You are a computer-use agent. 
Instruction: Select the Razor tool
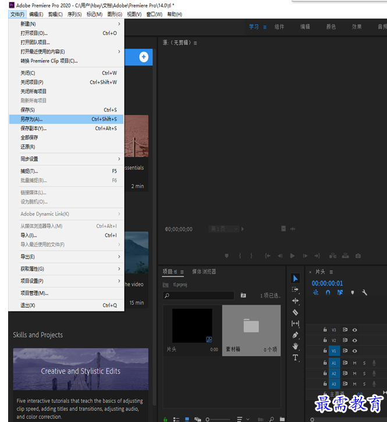tap(295, 312)
